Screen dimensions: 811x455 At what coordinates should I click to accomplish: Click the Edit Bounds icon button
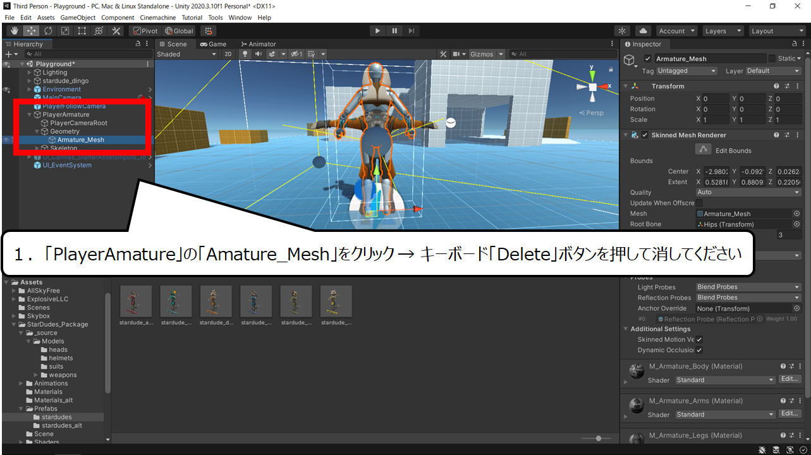point(703,150)
